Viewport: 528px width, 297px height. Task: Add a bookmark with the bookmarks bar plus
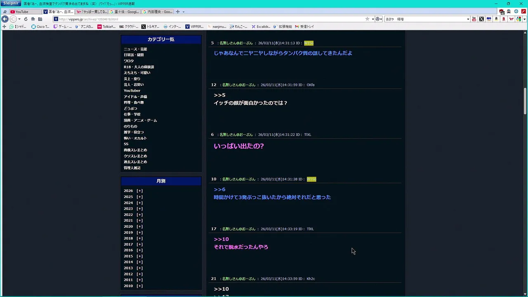(x=4, y=26)
